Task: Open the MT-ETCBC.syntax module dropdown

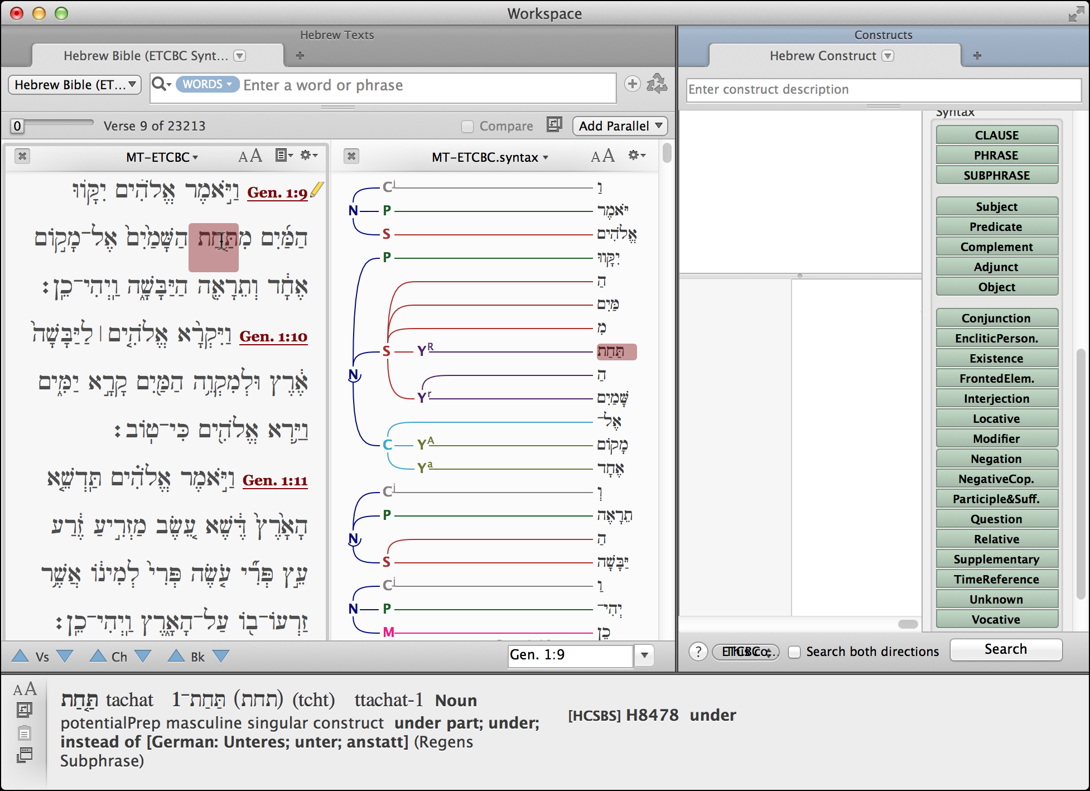Action: (x=490, y=157)
